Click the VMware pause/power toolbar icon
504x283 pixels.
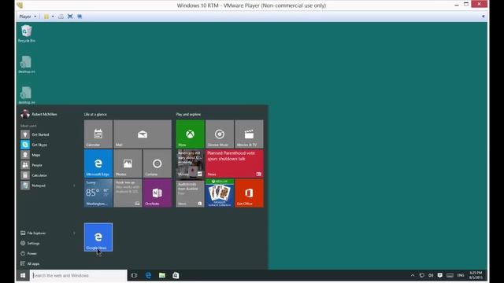46,17
